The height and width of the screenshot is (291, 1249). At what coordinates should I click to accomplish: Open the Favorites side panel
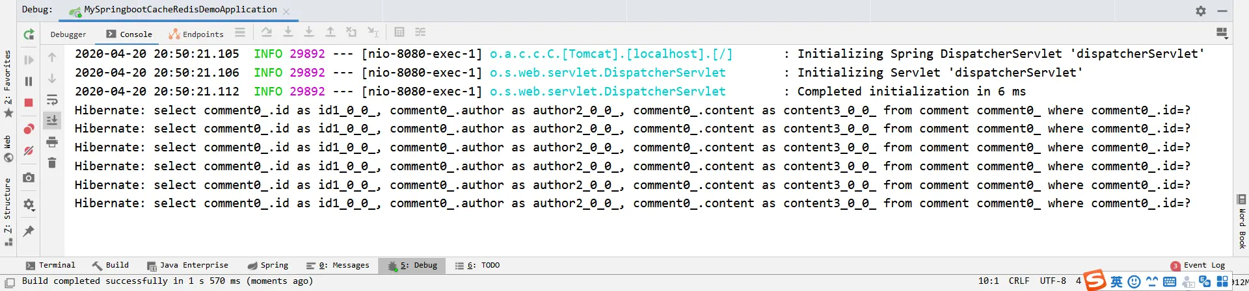(x=8, y=84)
